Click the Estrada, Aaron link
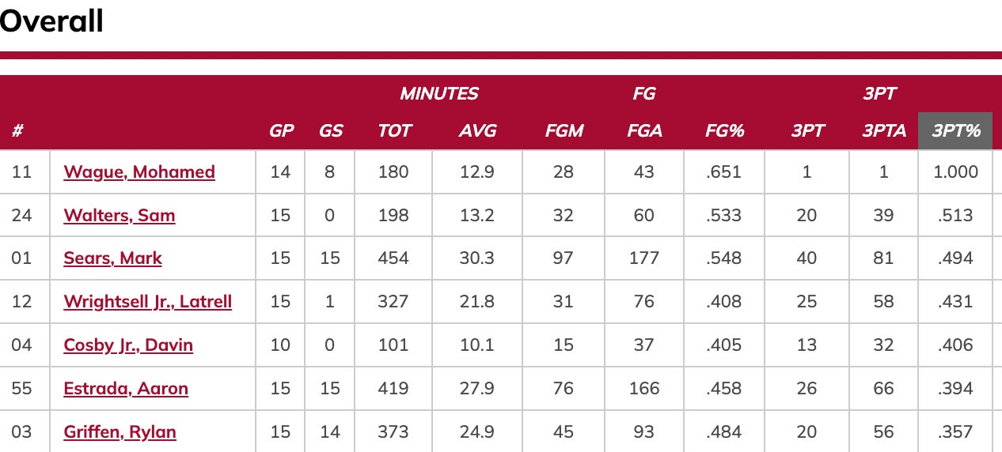 126,389
